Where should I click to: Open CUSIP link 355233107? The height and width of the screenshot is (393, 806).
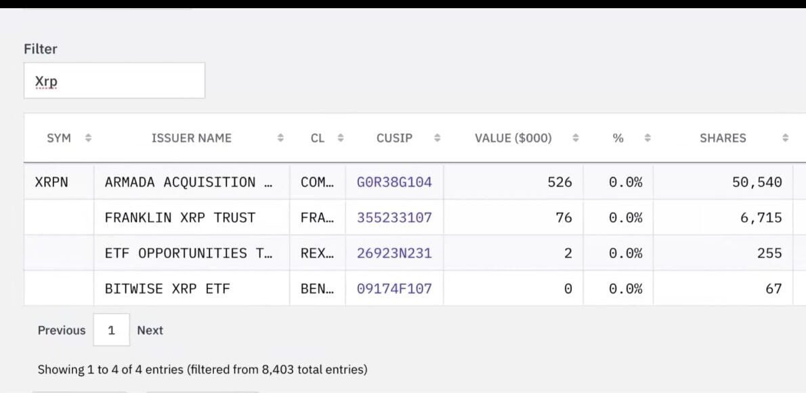tap(394, 218)
